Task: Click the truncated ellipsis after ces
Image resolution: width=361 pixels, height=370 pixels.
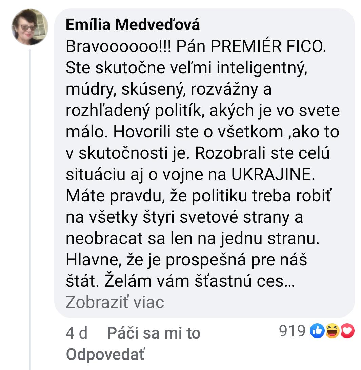Action: 289,281
